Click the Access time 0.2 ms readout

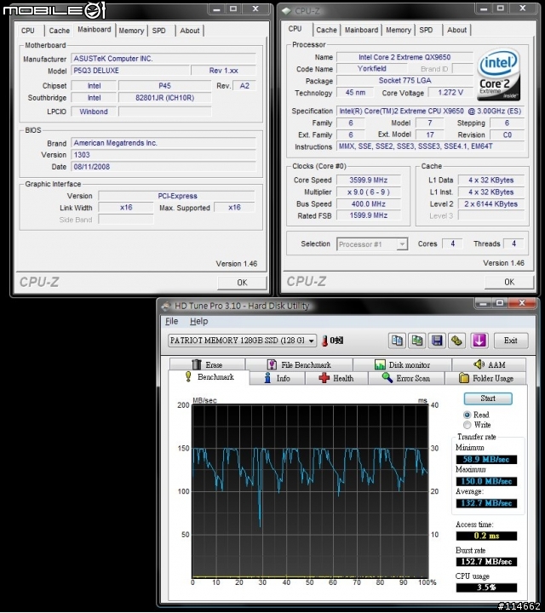pyautogui.click(x=486, y=536)
